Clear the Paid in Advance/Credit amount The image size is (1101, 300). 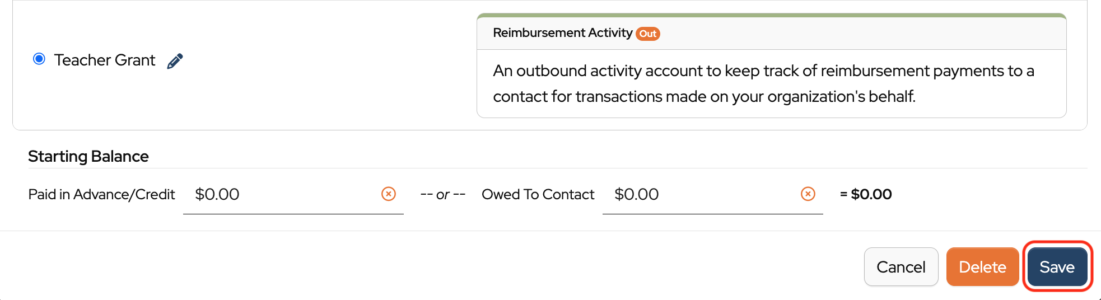(389, 194)
